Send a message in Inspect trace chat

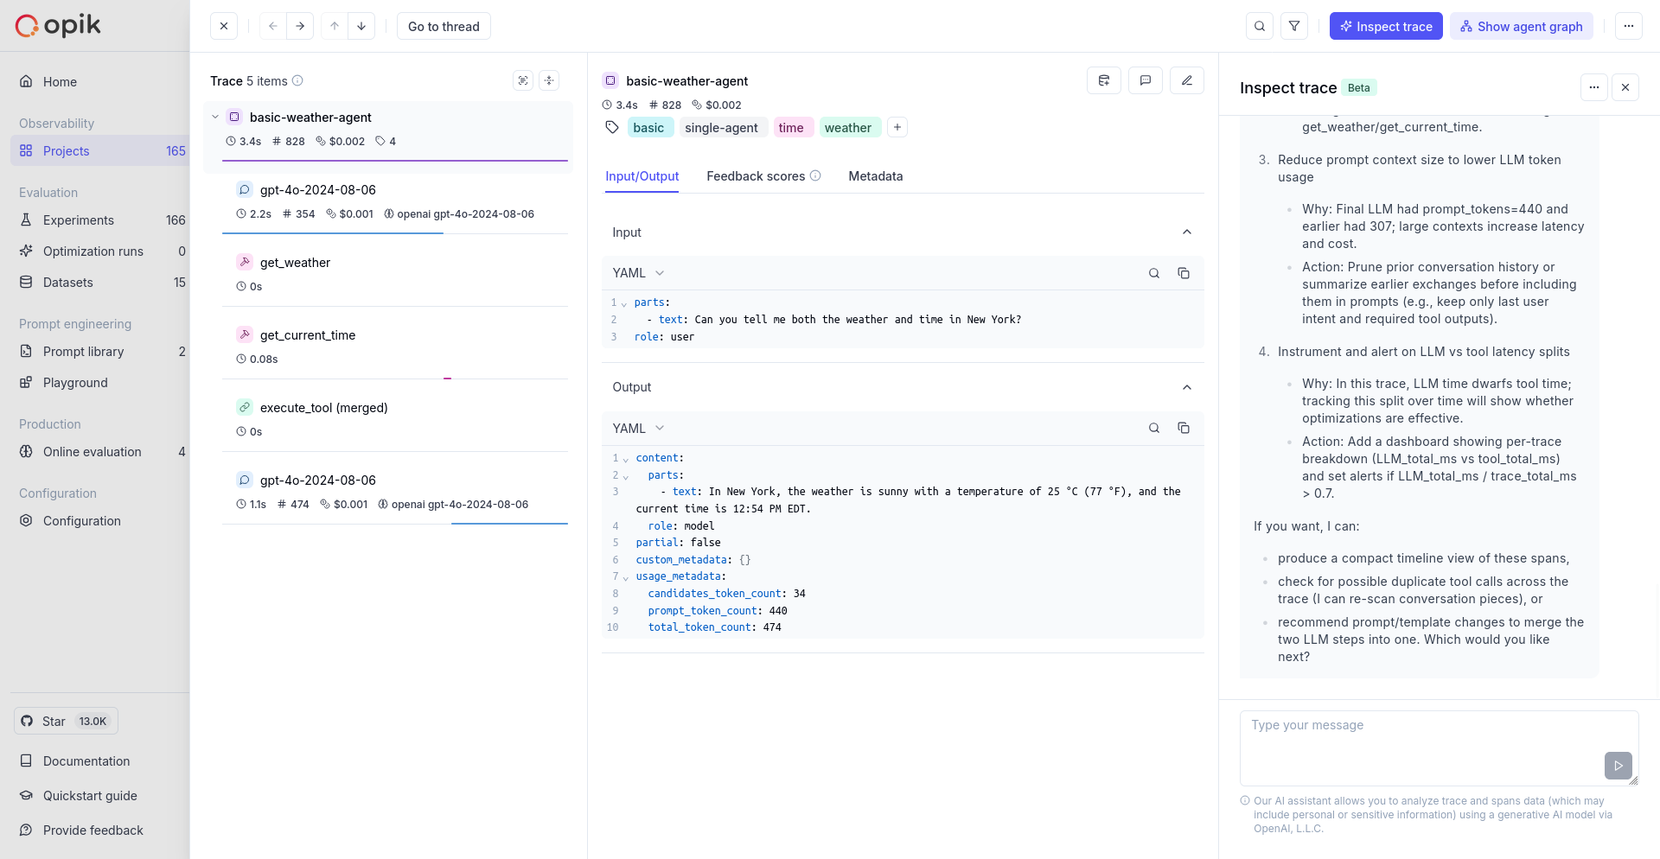(1618, 766)
